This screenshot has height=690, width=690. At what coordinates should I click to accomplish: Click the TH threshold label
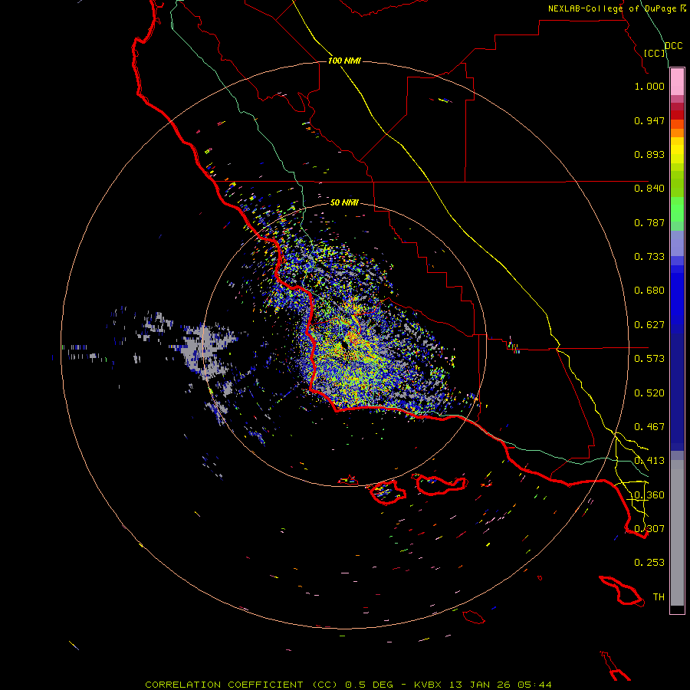[659, 597]
